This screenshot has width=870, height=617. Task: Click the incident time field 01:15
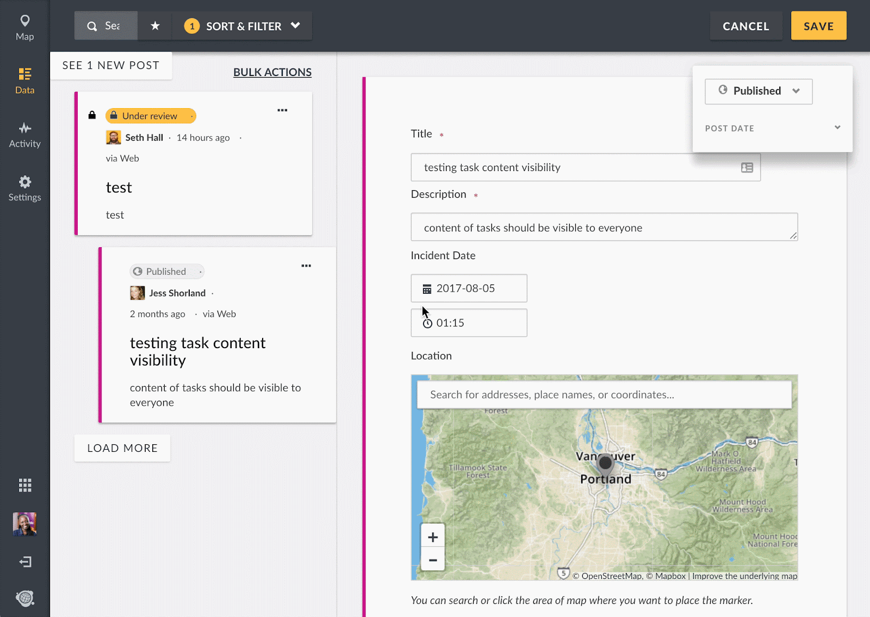click(x=469, y=323)
